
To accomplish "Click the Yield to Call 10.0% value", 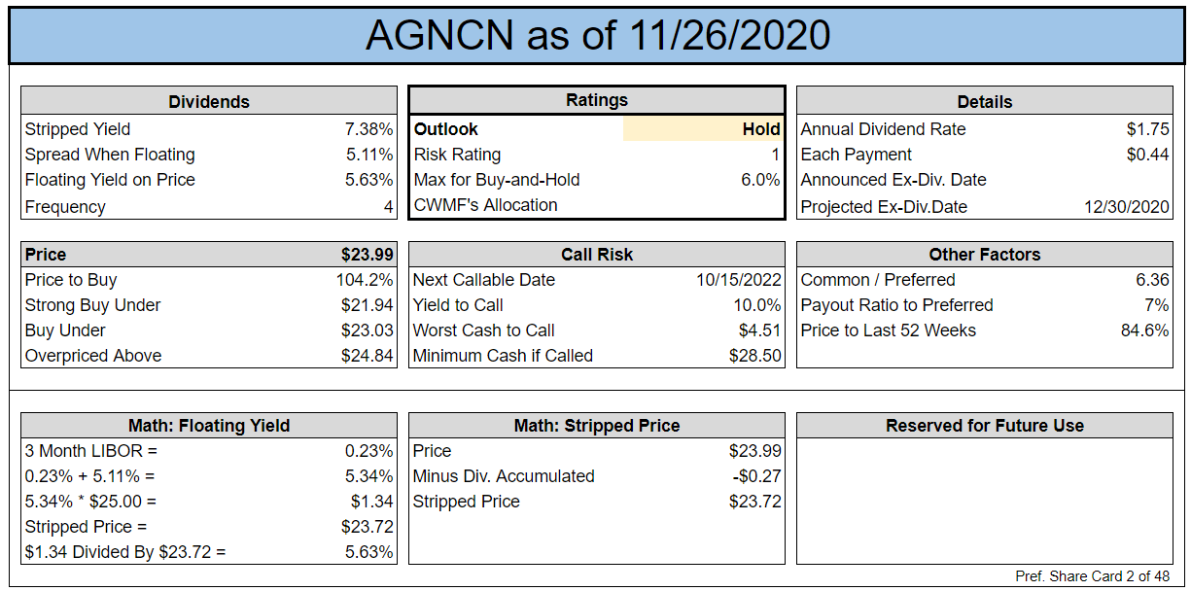I will click(x=757, y=305).
